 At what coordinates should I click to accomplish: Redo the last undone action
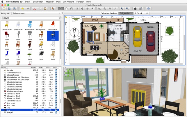pos(28,9)
